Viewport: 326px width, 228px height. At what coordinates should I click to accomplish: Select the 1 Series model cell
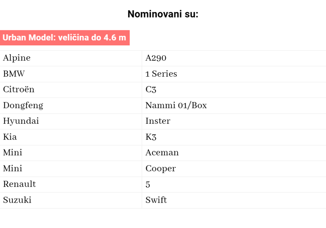coord(234,74)
